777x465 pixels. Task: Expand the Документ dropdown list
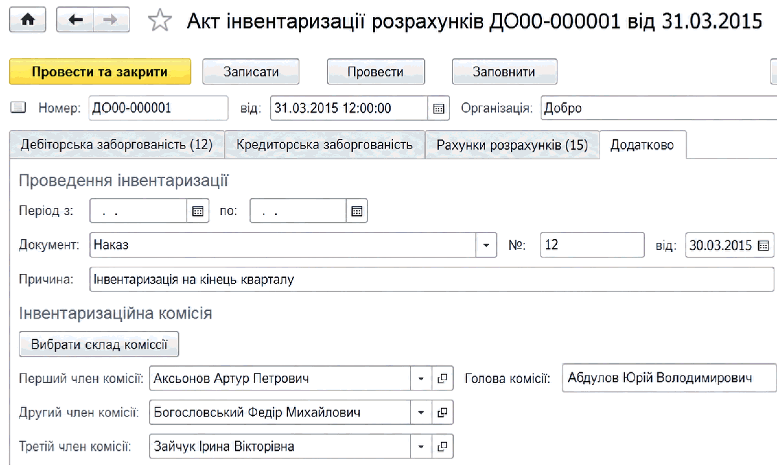[486, 245]
